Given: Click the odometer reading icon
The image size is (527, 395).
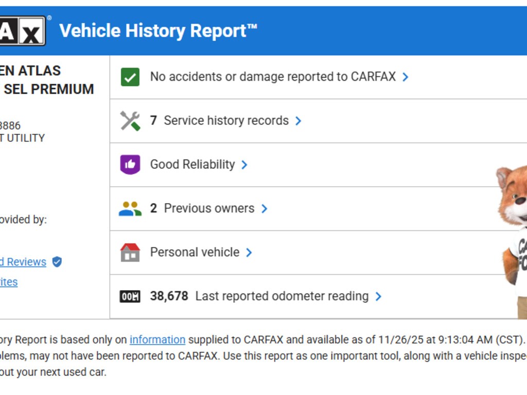Looking at the screenshot, I should coord(130,296).
